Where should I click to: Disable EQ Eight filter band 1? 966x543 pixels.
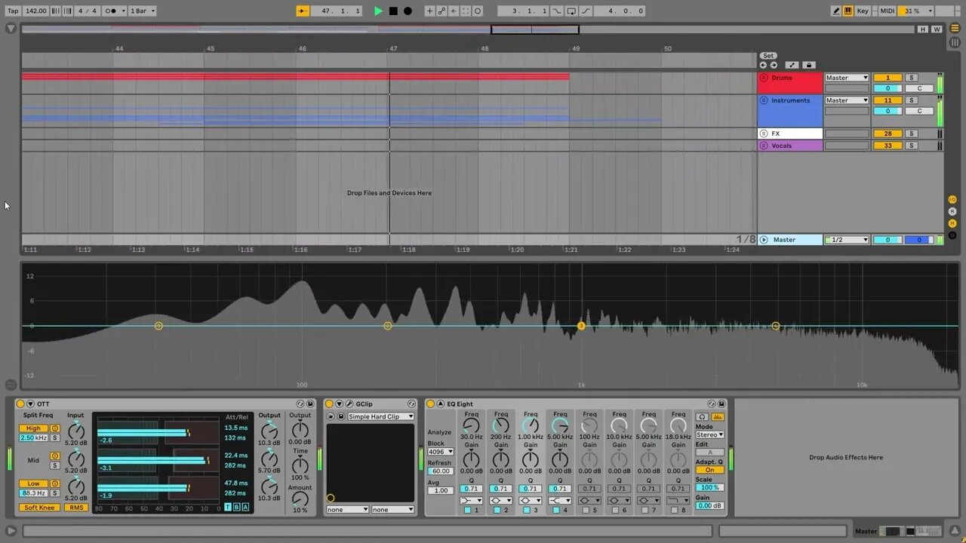click(x=467, y=511)
